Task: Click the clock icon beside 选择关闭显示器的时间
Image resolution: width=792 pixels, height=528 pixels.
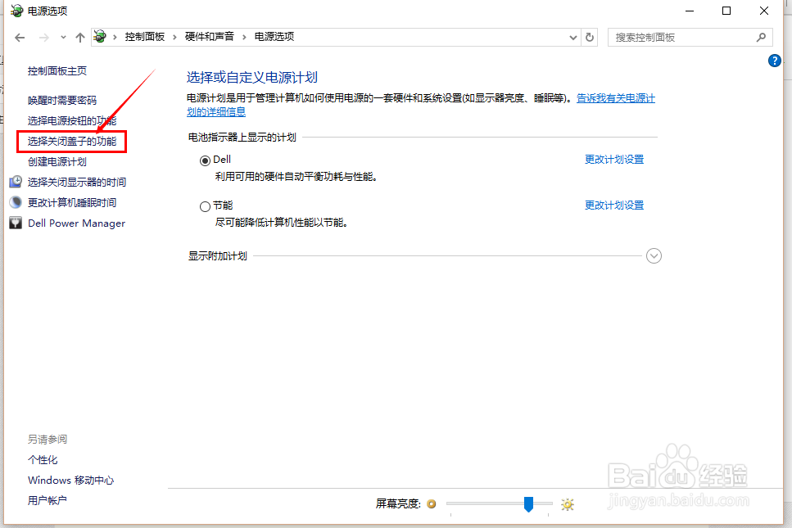Action: (x=15, y=181)
